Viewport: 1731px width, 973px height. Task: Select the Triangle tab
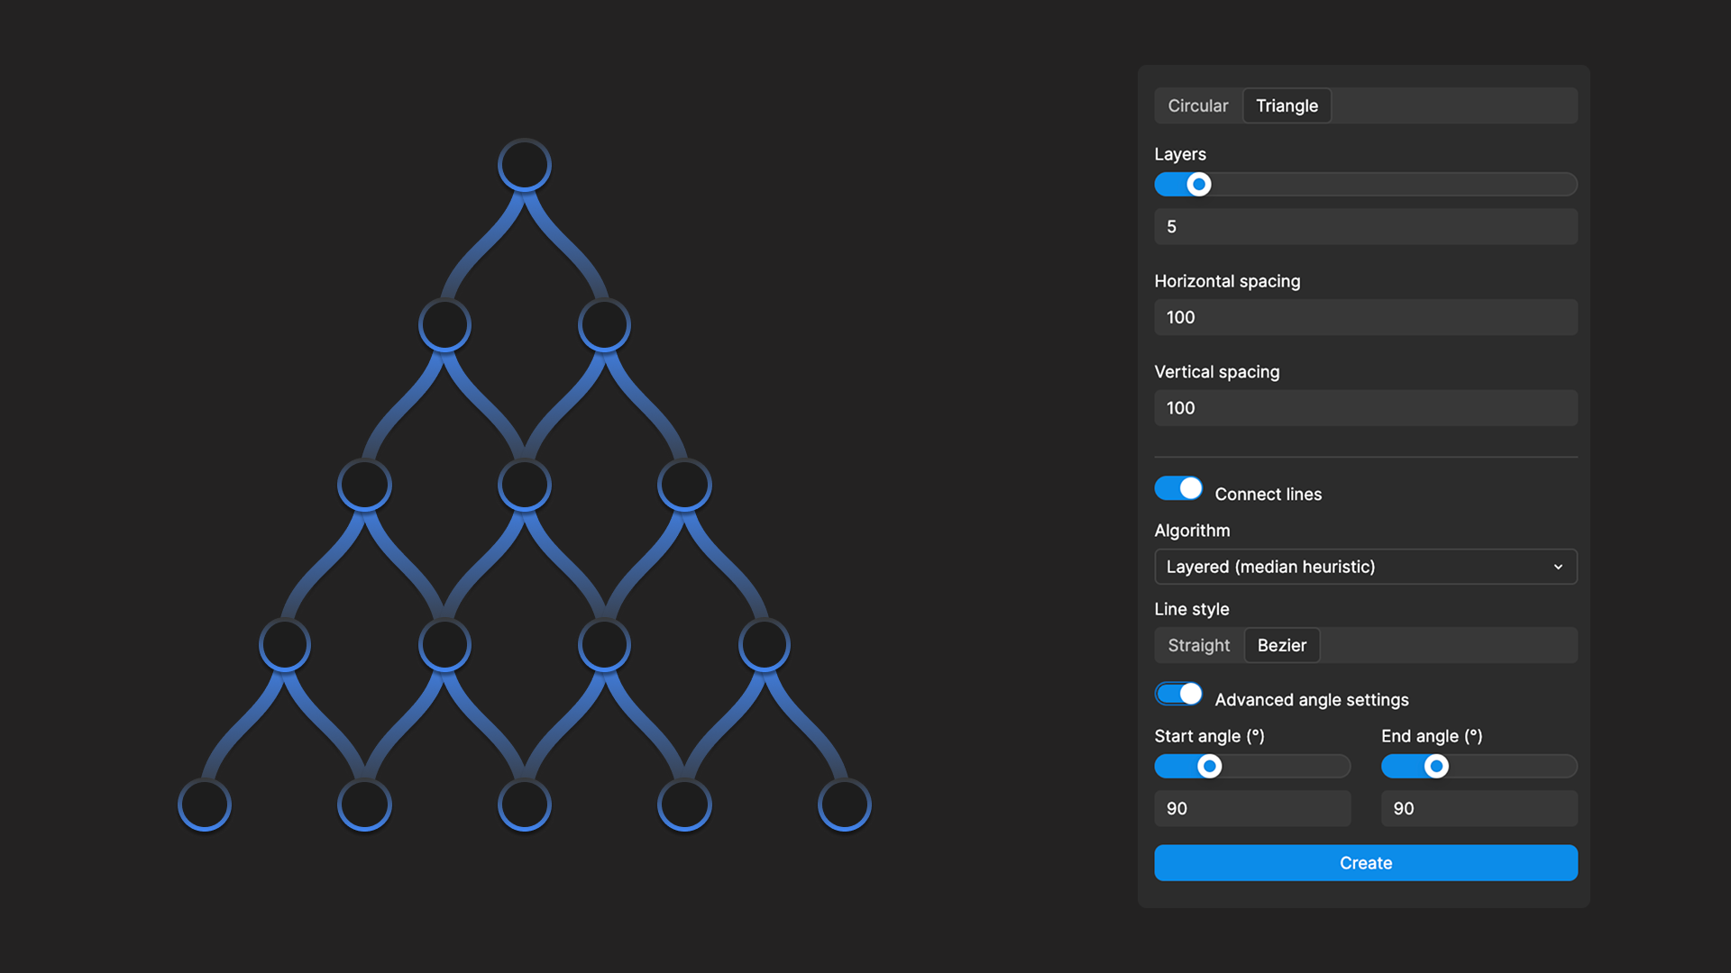(x=1287, y=105)
